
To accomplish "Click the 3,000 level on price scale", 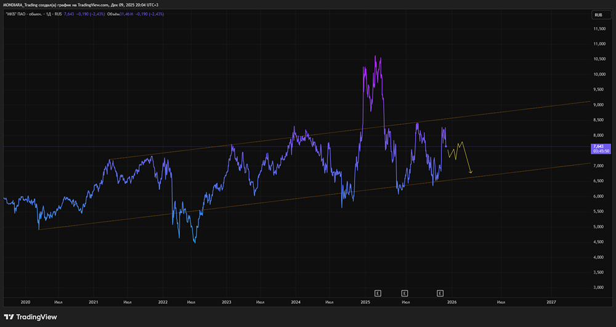I will (x=599, y=287).
